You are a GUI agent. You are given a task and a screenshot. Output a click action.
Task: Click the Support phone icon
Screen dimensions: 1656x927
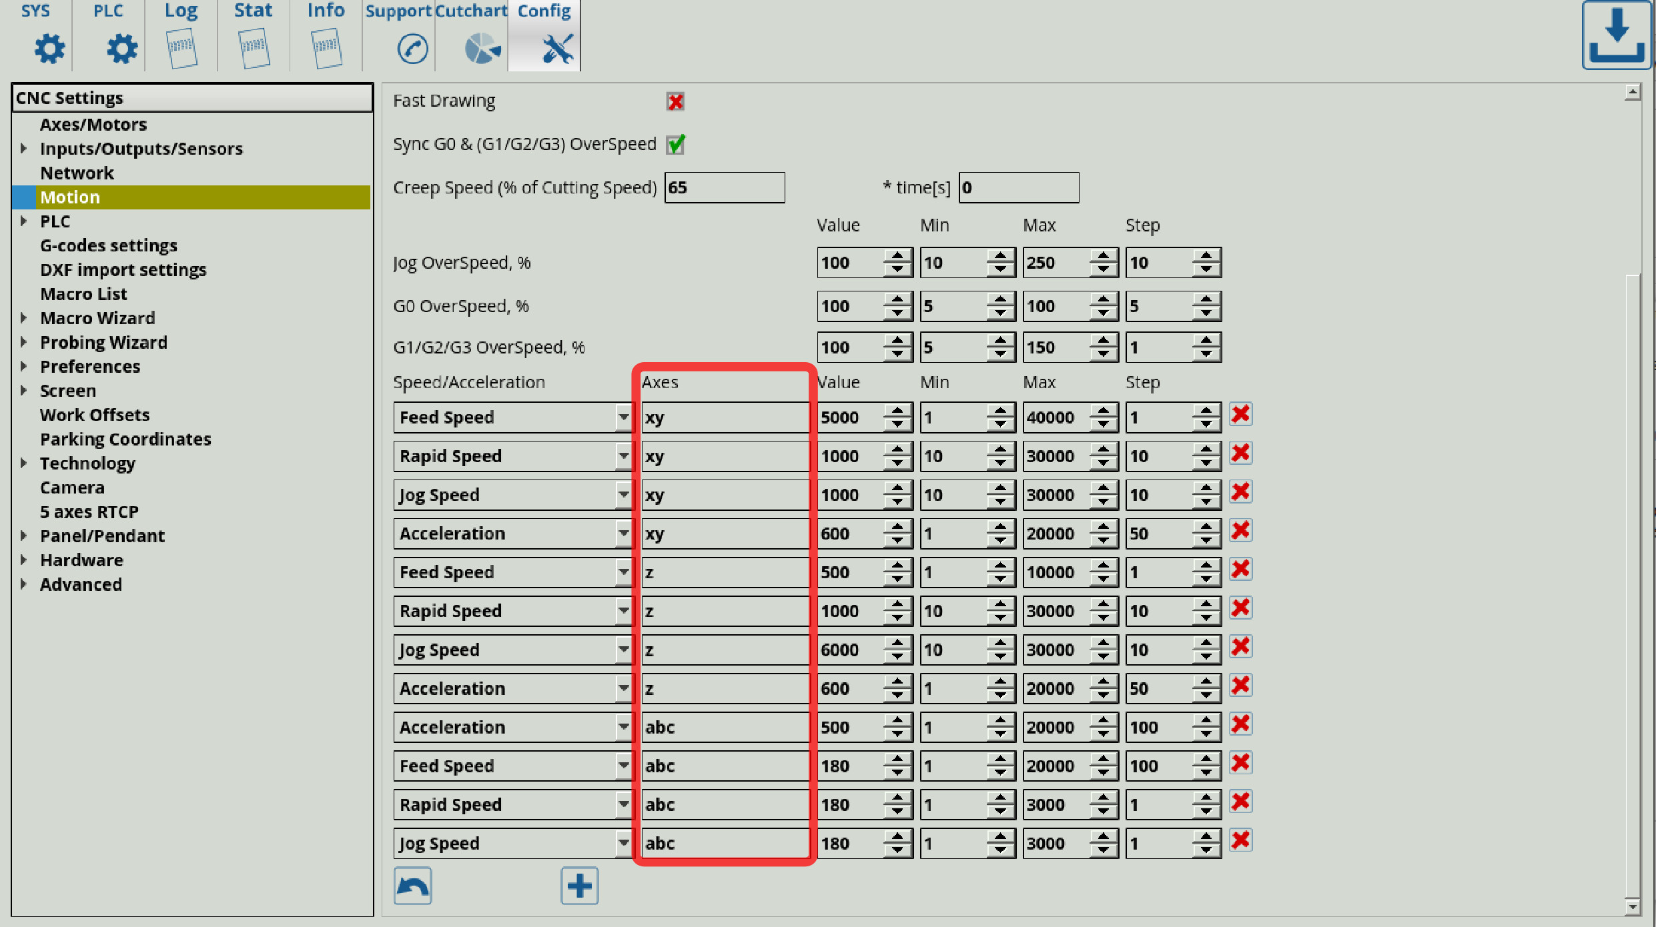pyautogui.click(x=412, y=49)
